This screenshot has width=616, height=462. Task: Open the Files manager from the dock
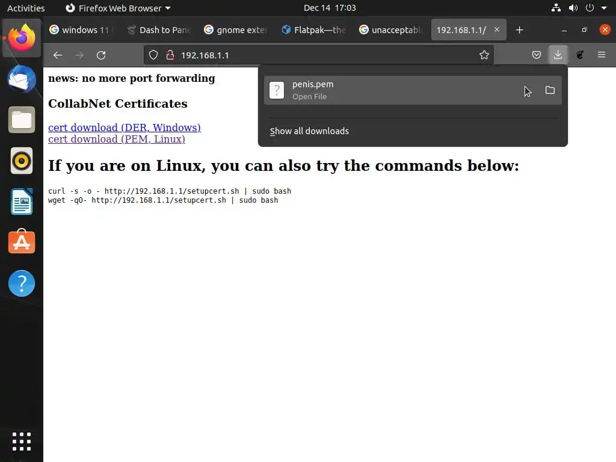click(22, 120)
